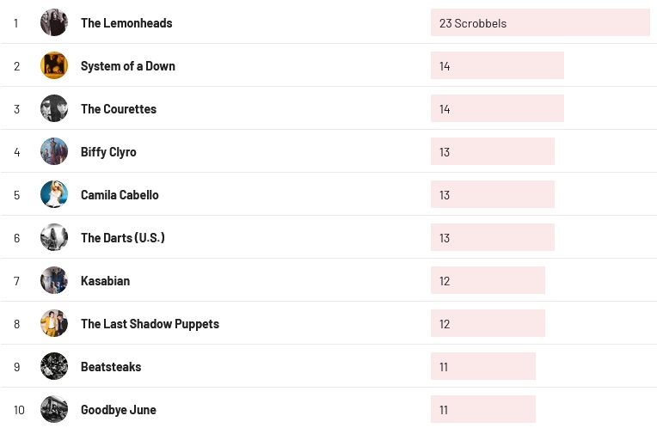Screen dimensions: 657x428
Task: Open The Last Shadow Puppets avatar
Action: pos(54,323)
